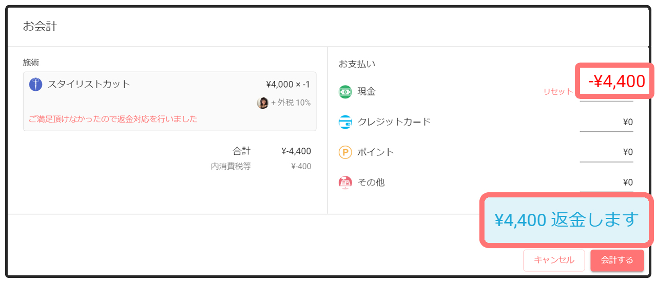Click the 内消費税等 tax amount ¥-400
This screenshot has width=657, height=282.
pyautogui.click(x=301, y=166)
